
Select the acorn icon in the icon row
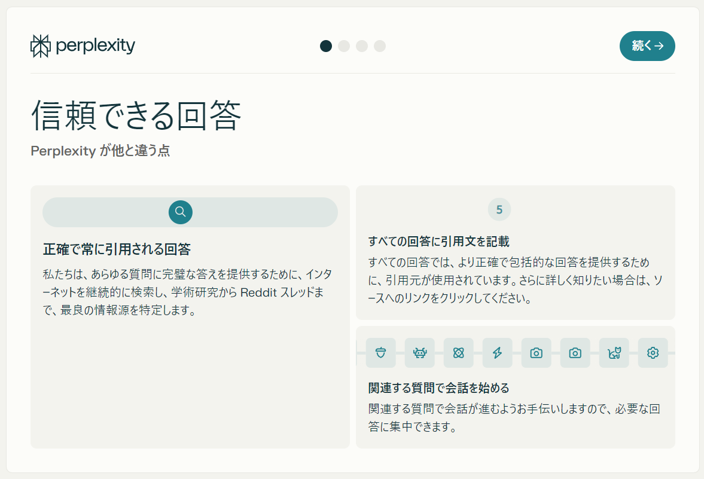point(381,353)
